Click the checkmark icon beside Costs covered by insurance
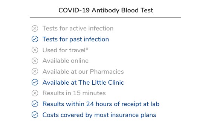Image resolution: width=211 pixels, height=137 pixels. (35, 115)
